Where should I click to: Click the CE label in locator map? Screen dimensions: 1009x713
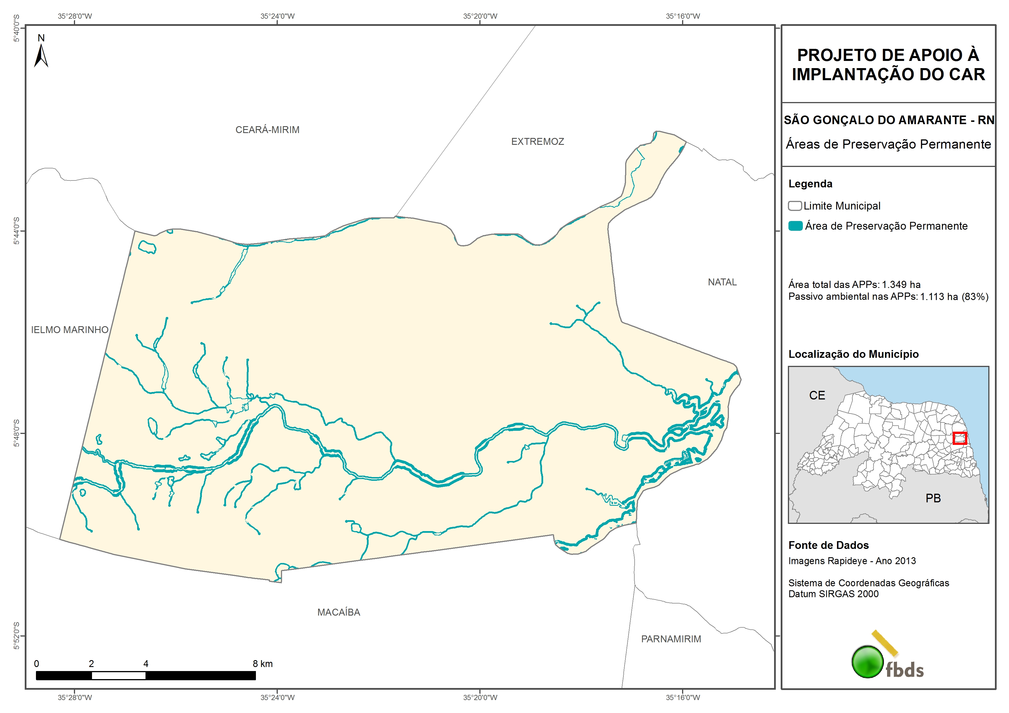pos(817,395)
